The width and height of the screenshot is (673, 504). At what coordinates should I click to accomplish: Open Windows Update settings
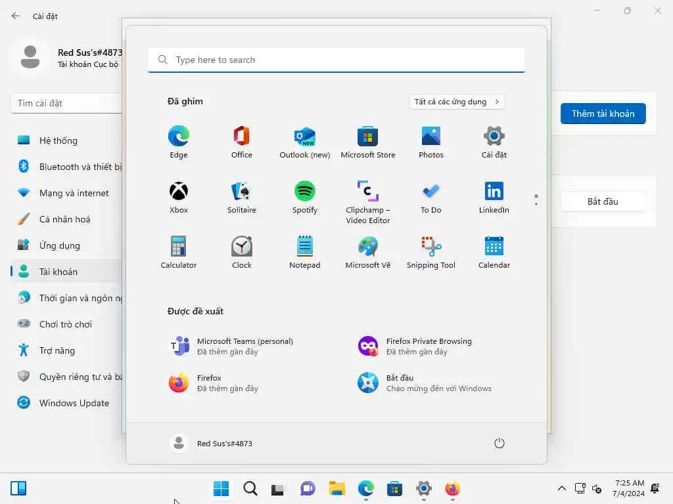tap(67, 403)
